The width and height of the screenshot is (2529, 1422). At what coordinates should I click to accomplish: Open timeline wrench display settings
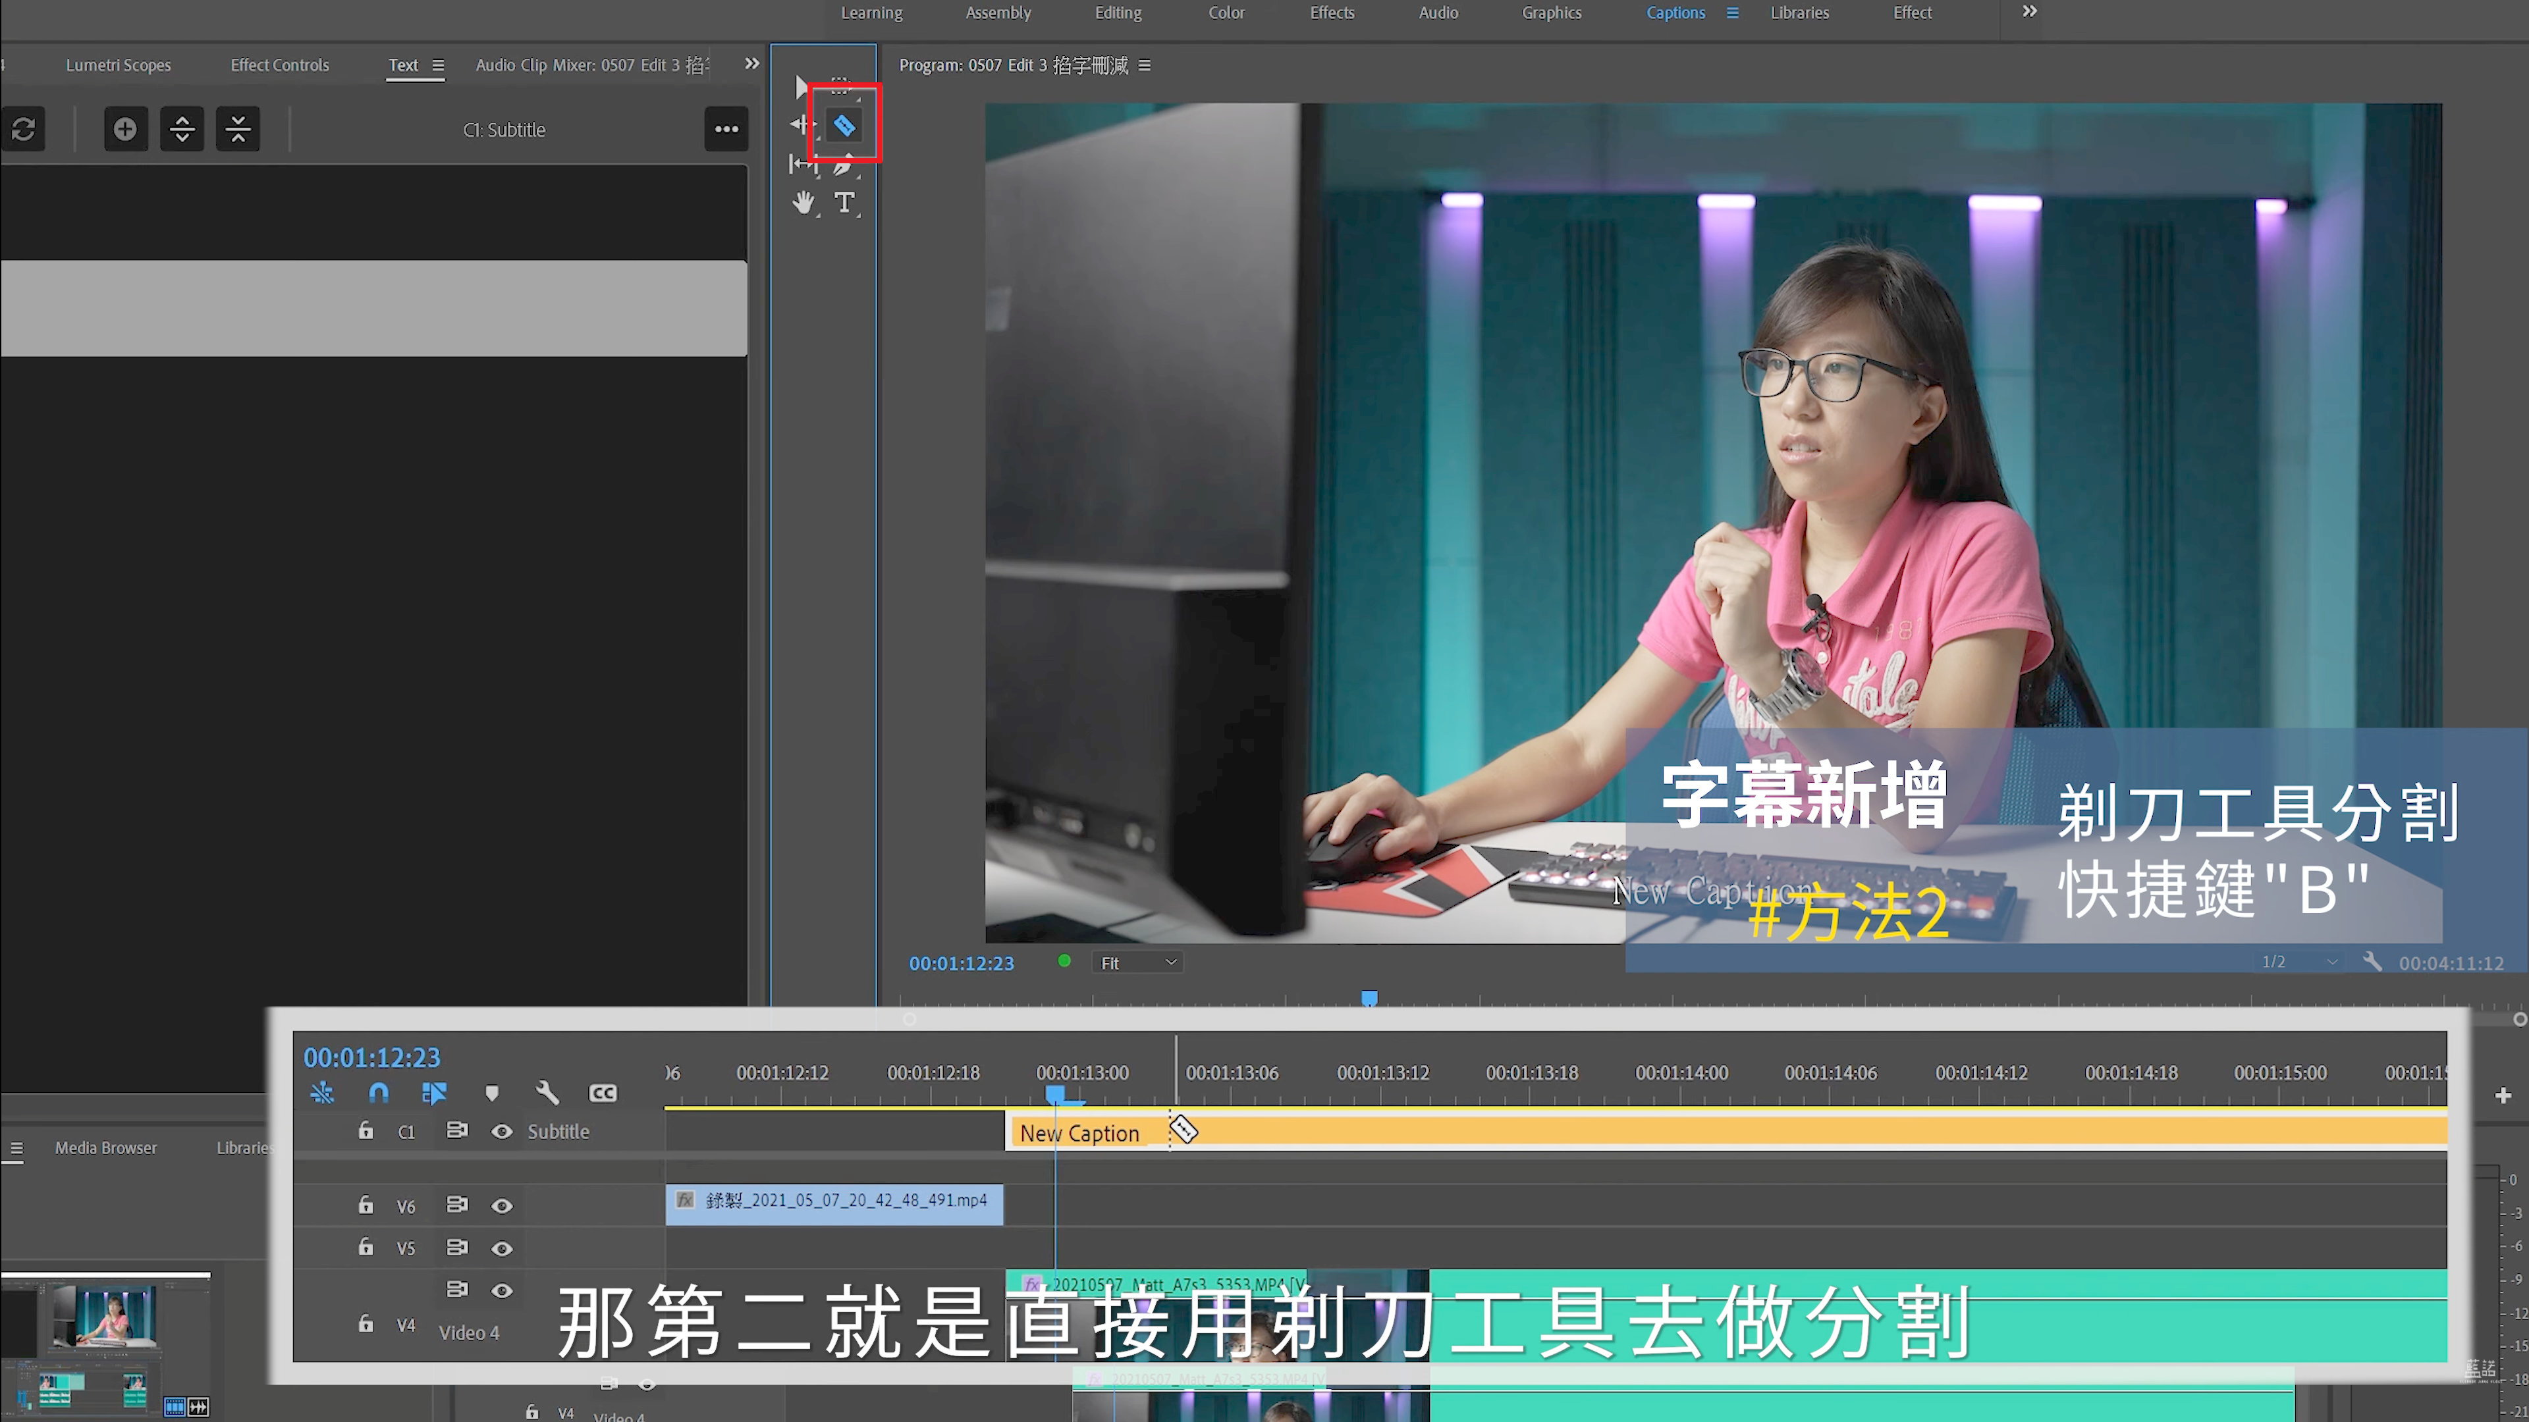click(547, 1092)
